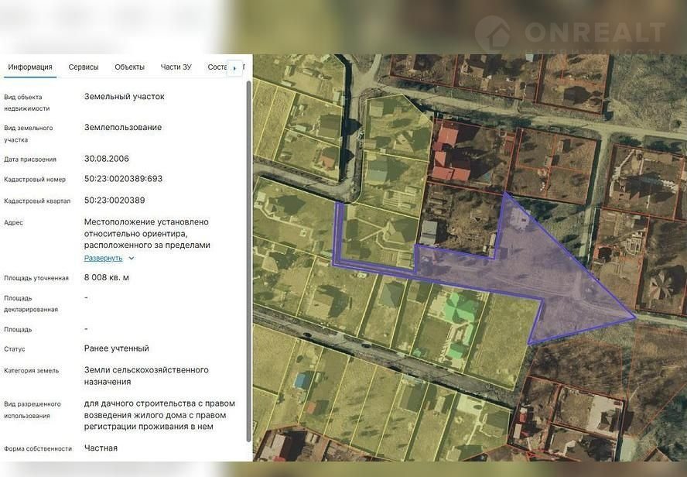Expand address with chevron beside Развернуть
The height and width of the screenshot is (477, 687).
coord(131,259)
